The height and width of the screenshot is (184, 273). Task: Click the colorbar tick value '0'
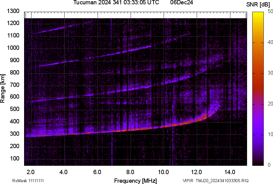(269, 165)
